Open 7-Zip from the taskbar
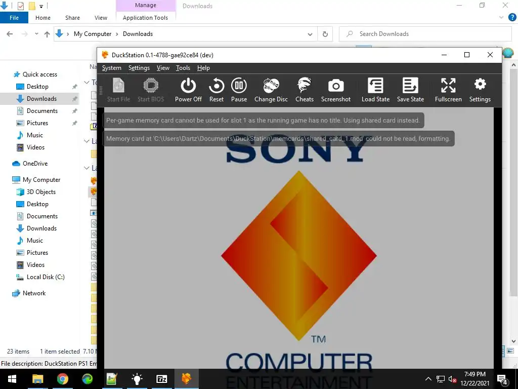The image size is (518, 389). point(161,379)
